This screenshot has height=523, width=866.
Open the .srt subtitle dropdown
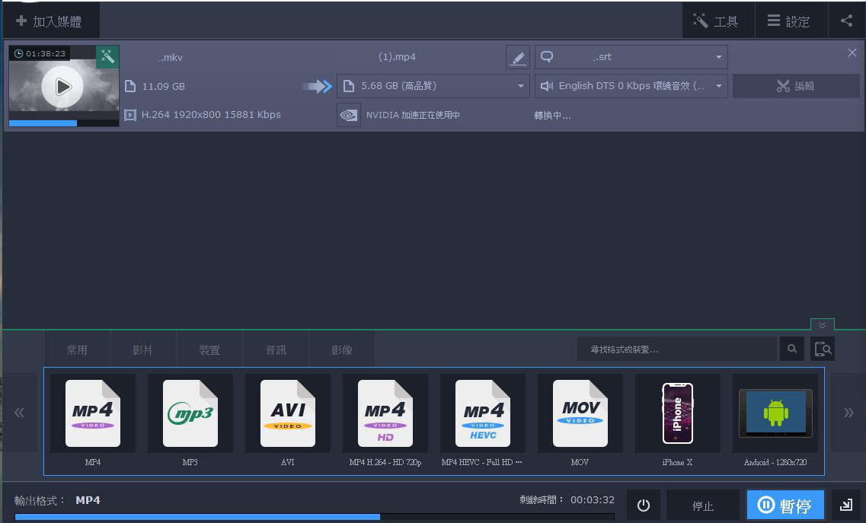(x=631, y=57)
